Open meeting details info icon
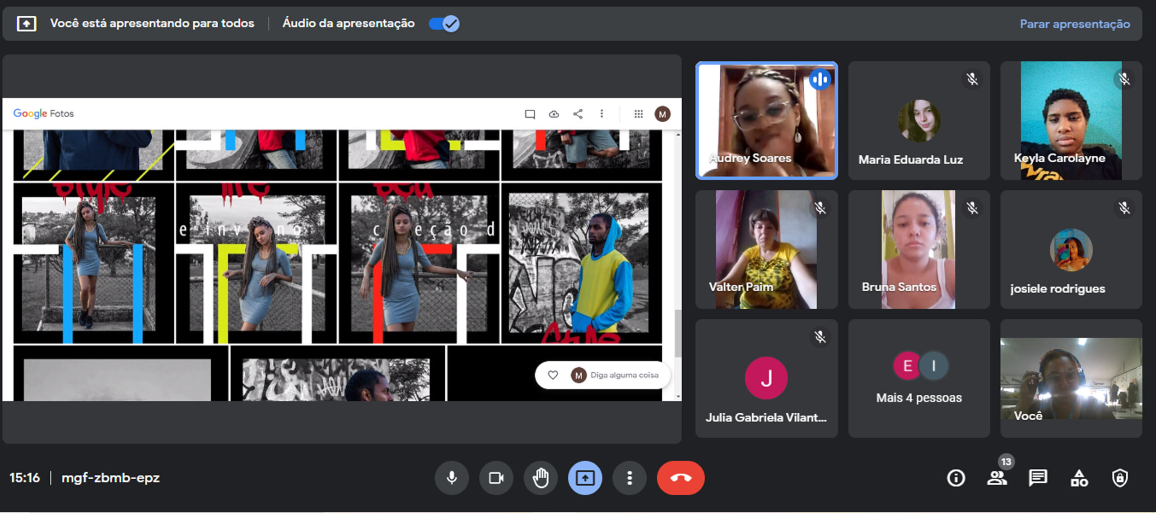Screen dimensions: 1156x513 956,478
